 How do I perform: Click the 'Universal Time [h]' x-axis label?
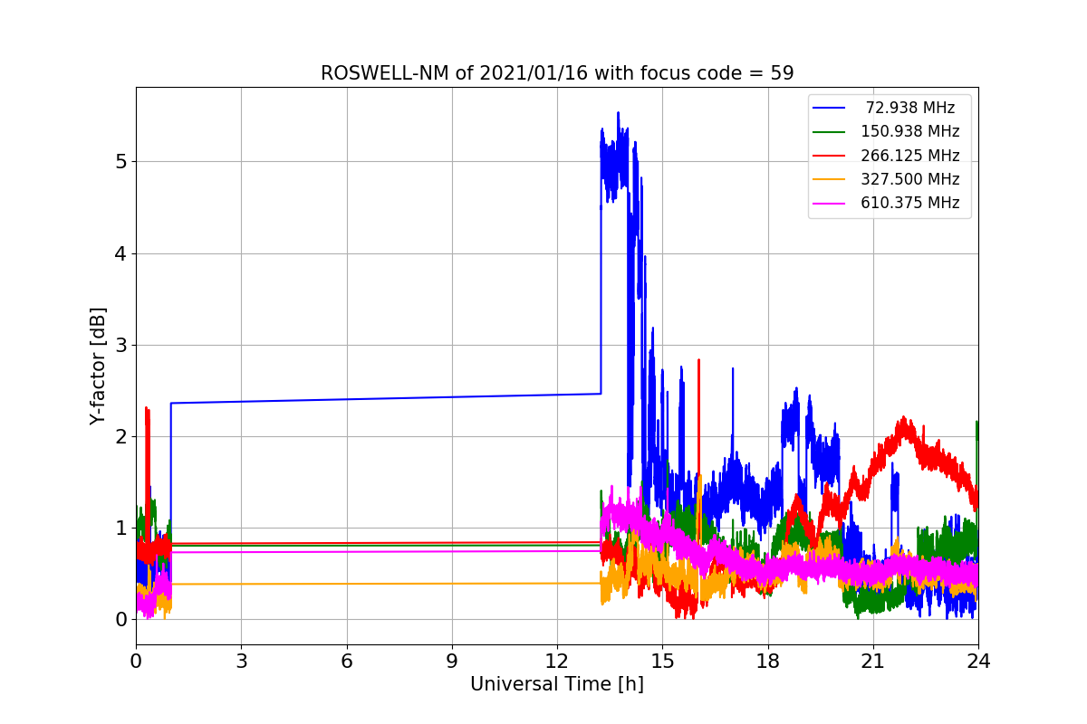(557, 685)
